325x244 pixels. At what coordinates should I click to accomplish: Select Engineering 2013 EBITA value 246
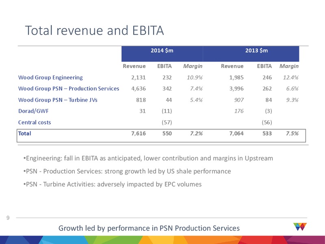[267, 78]
